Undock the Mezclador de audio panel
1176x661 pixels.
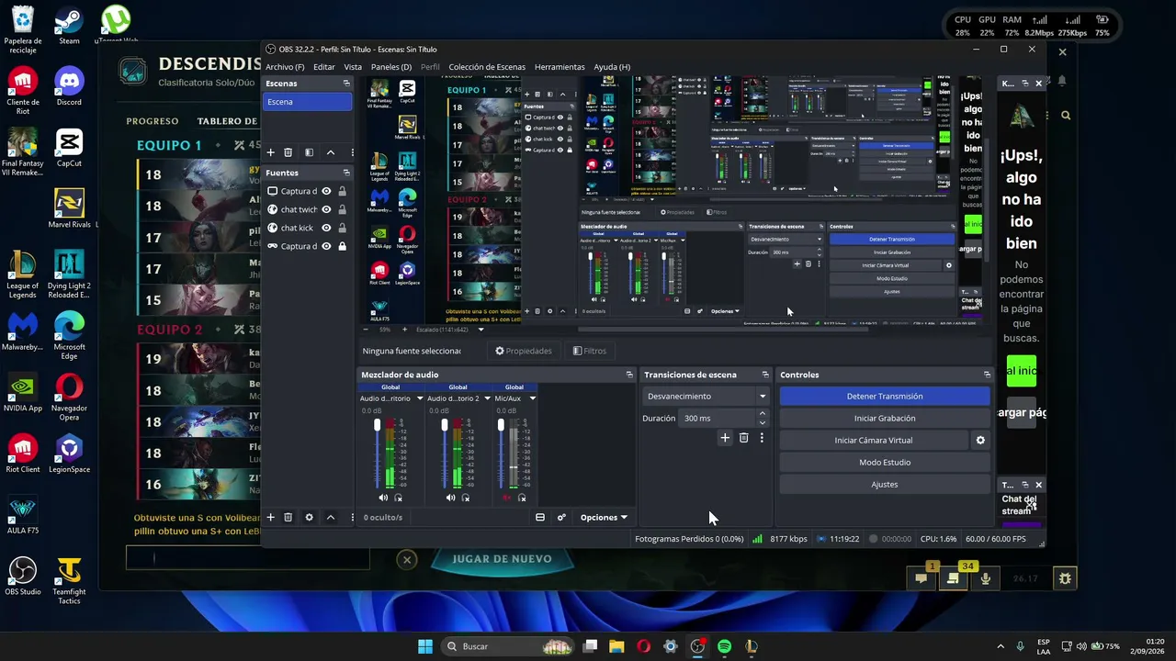[629, 375]
